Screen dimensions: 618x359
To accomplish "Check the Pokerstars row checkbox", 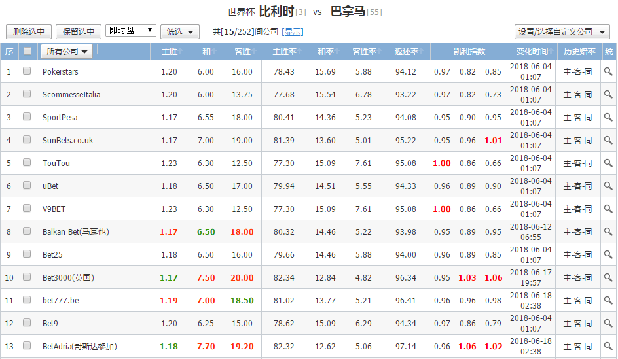I will (27, 71).
